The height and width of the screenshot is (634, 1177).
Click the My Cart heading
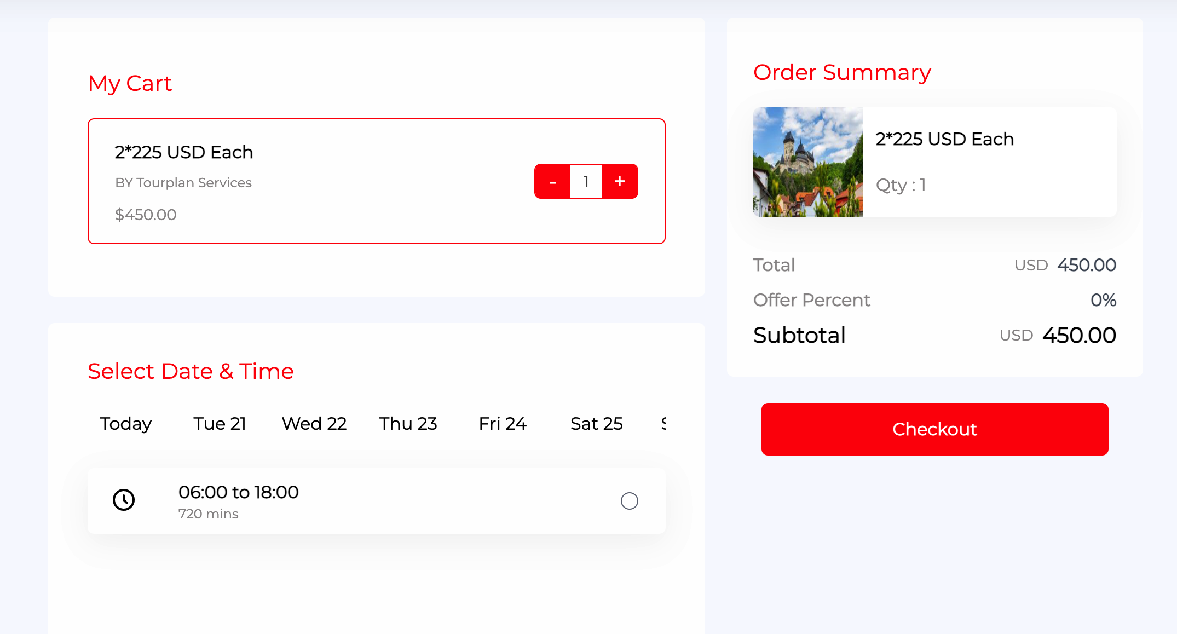pyautogui.click(x=130, y=83)
